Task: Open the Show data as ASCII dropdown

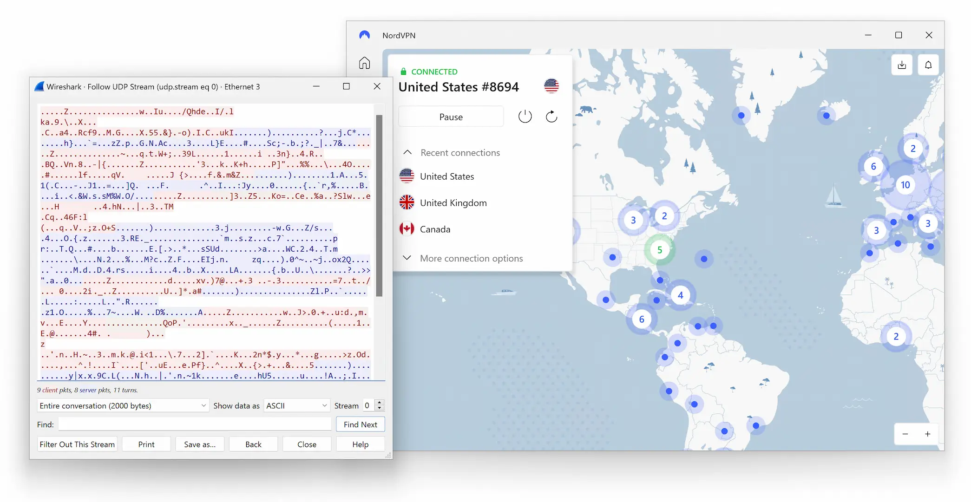Action: click(296, 405)
